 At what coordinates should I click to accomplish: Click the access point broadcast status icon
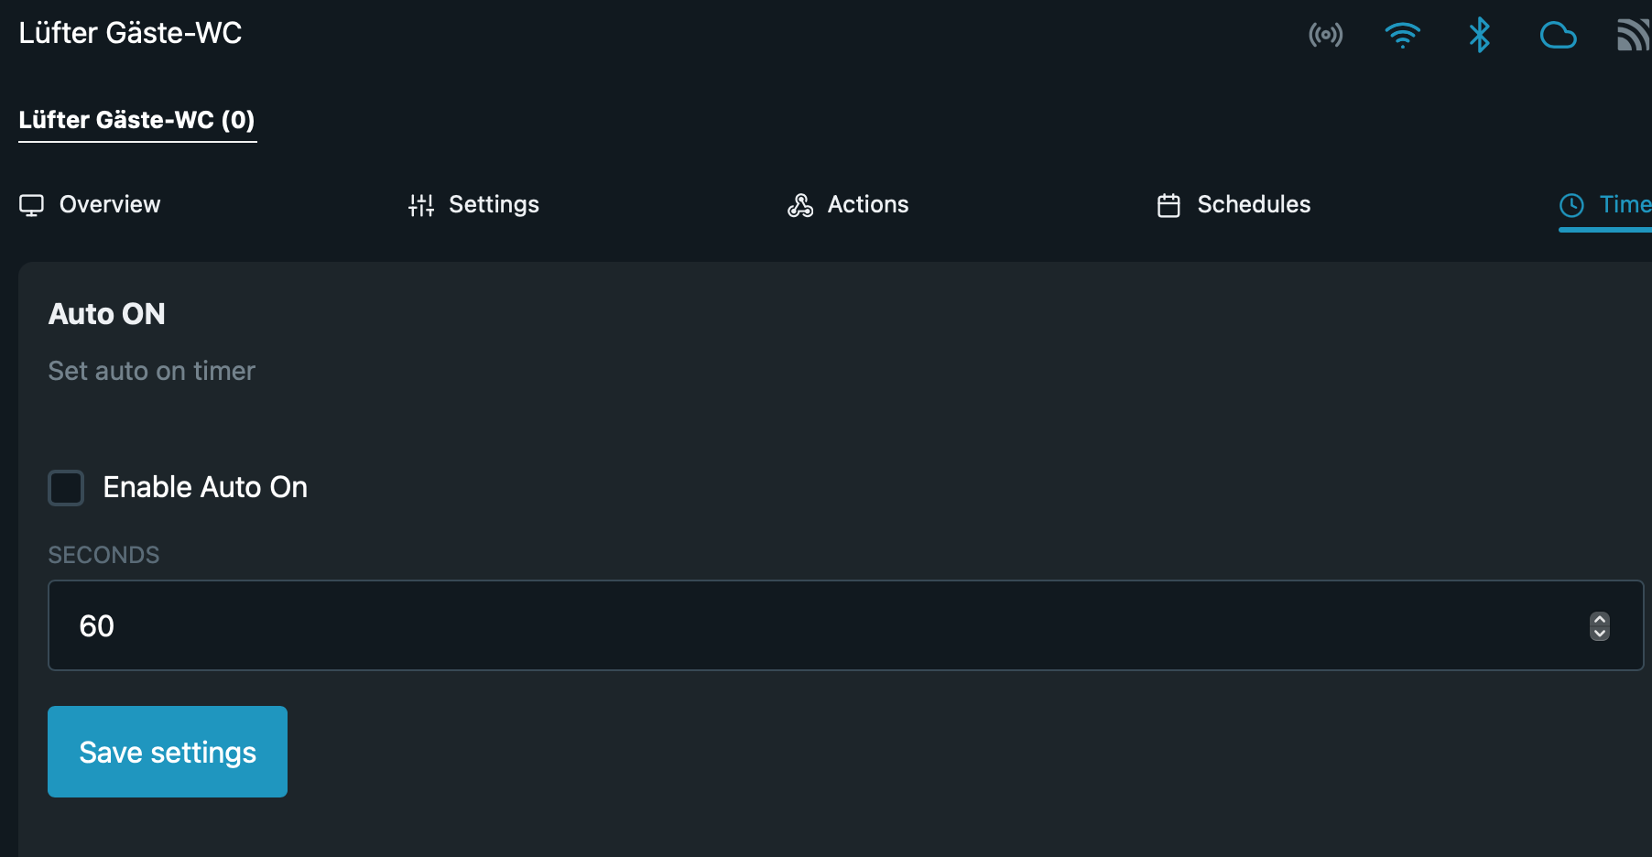click(x=1325, y=36)
